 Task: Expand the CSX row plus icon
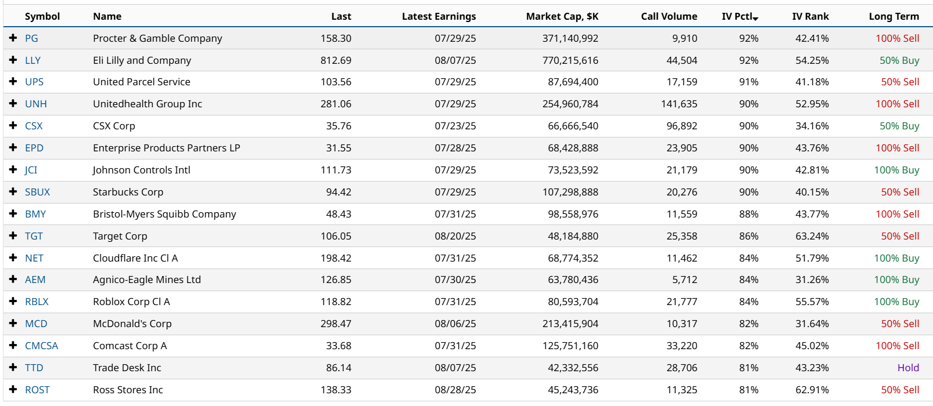click(x=13, y=126)
